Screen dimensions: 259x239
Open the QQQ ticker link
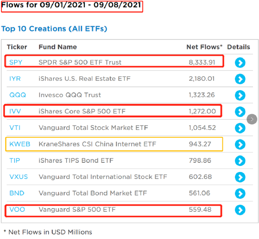pos(18,95)
